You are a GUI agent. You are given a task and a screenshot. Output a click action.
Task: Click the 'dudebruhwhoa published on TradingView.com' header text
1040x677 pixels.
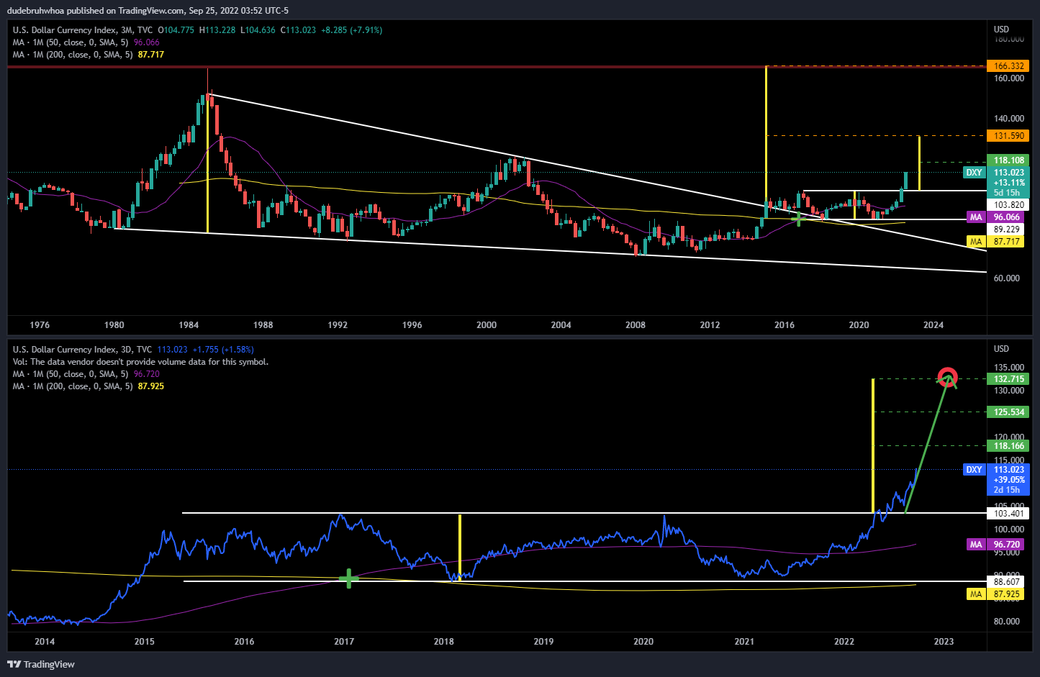tap(149, 11)
